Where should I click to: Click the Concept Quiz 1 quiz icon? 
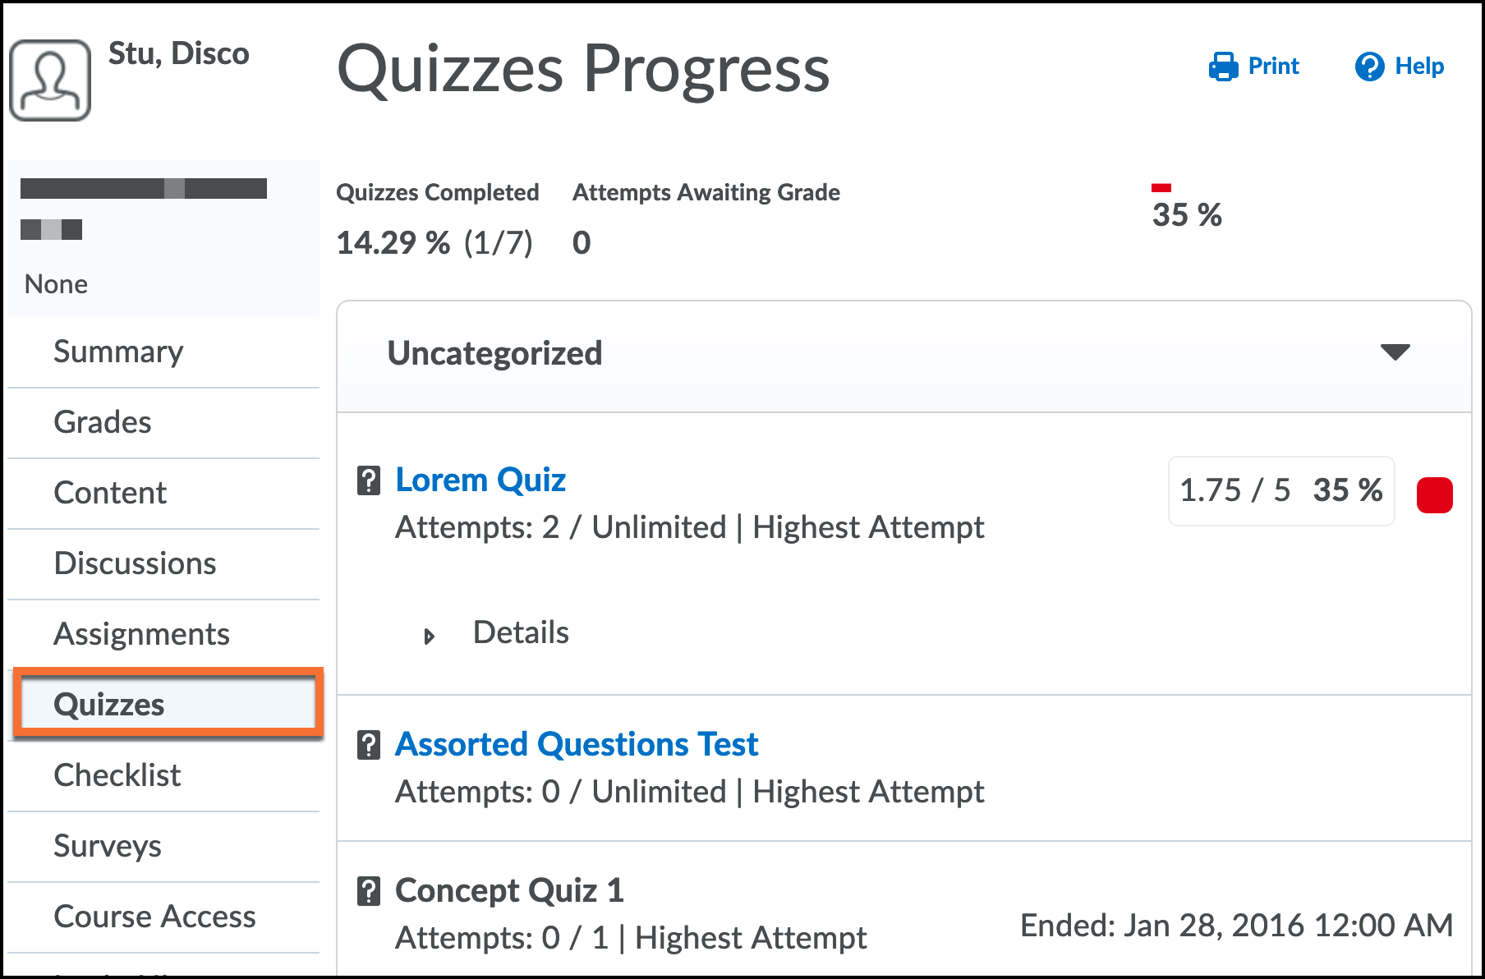(x=369, y=891)
